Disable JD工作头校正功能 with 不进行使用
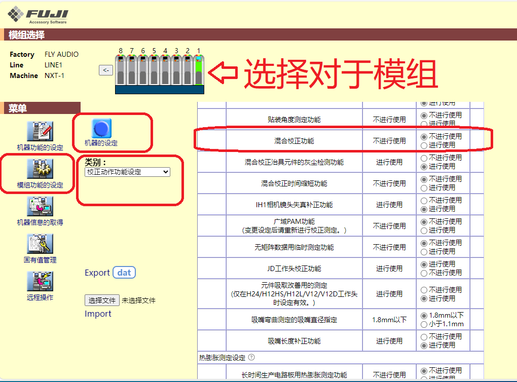The image size is (517, 382). point(424,273)
